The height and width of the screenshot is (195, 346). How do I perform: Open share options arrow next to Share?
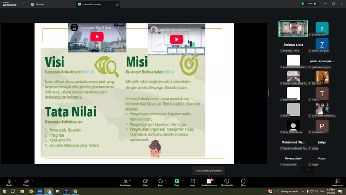183,181
